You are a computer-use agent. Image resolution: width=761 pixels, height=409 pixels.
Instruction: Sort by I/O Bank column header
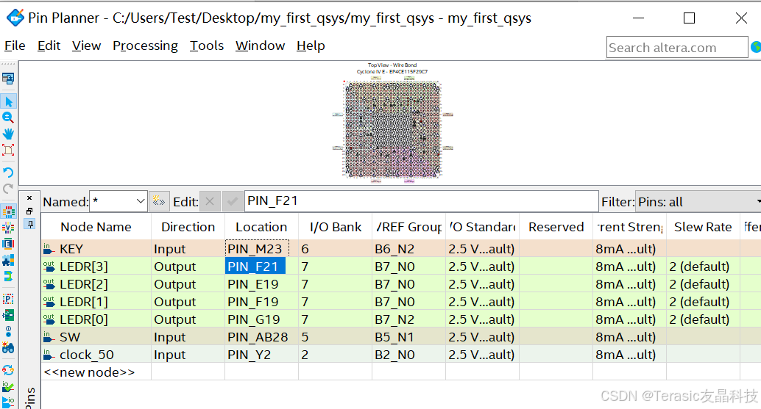tap(336, 226)
